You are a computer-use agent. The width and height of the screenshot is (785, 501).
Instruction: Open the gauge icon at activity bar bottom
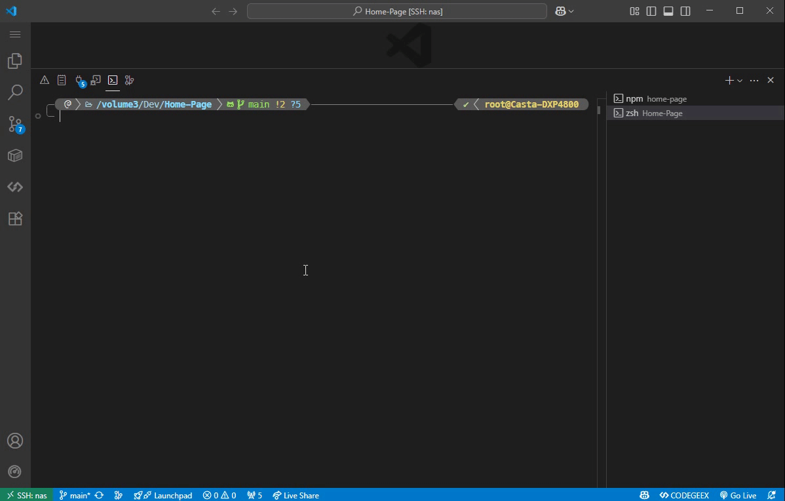(15, 471)
